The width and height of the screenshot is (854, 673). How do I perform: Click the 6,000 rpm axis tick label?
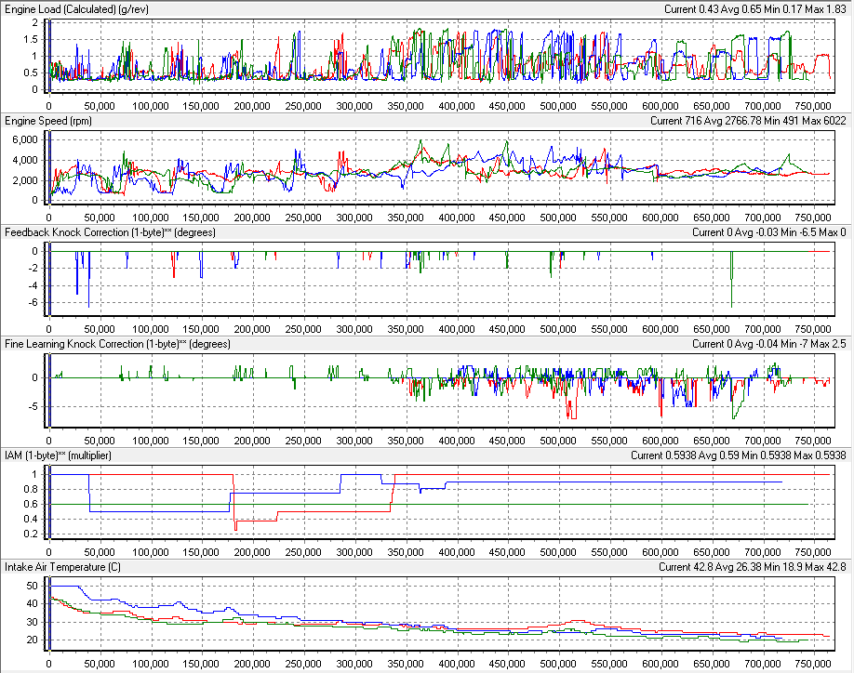point(22,139)
